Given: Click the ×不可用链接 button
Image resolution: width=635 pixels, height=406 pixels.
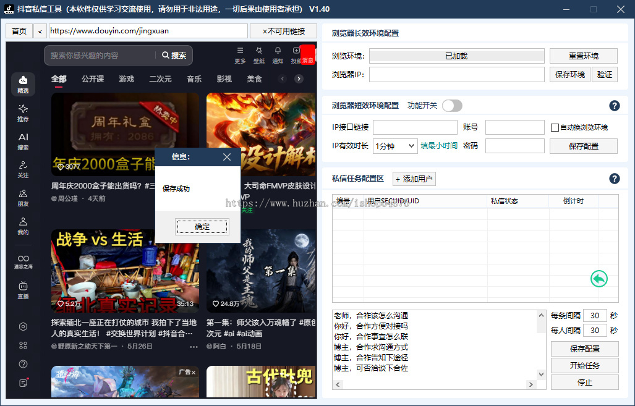Looking at the screenshot, I should (283, 31).
